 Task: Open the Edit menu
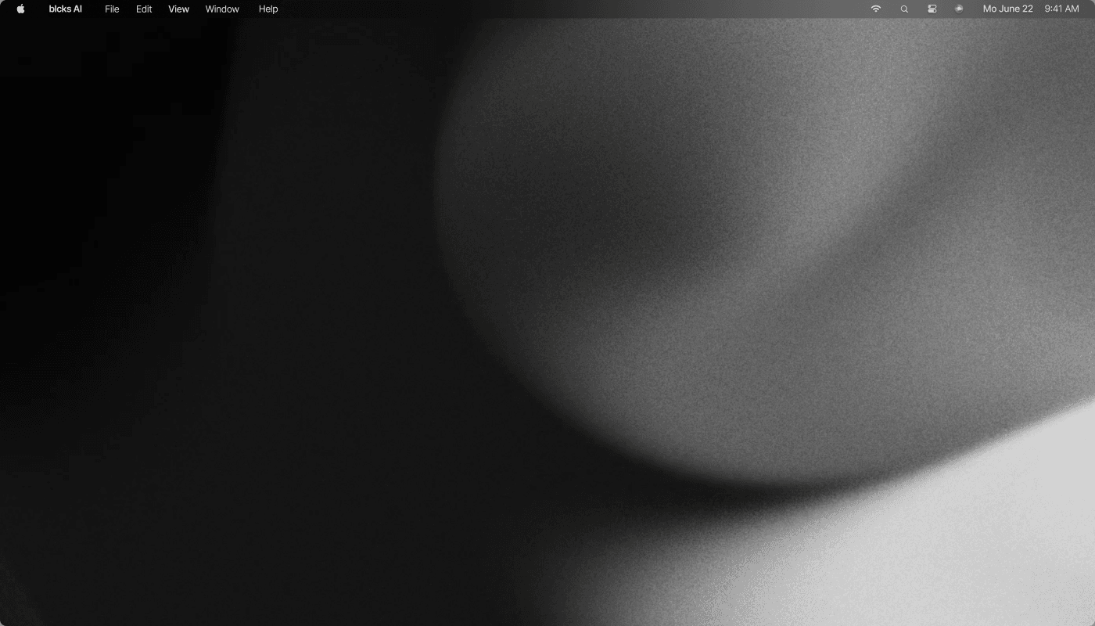pos(143,9)
